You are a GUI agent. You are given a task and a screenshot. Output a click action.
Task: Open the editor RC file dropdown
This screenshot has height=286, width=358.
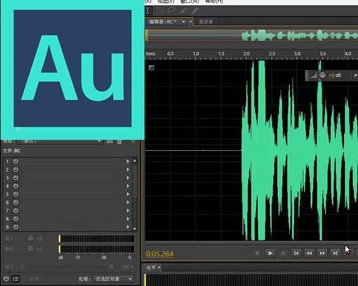[x=183, y=22]
